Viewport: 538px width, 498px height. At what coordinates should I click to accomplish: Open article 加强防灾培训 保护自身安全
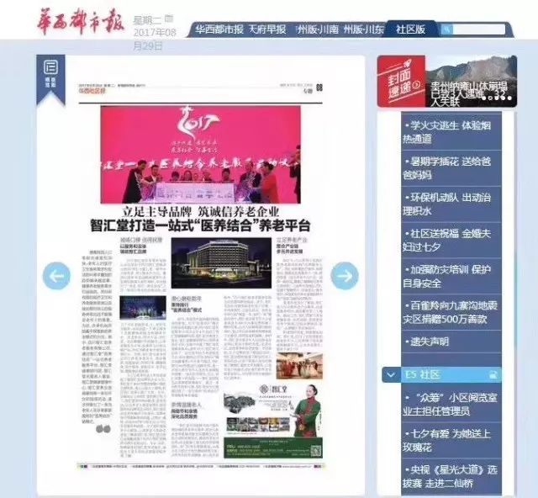(451, 277)
